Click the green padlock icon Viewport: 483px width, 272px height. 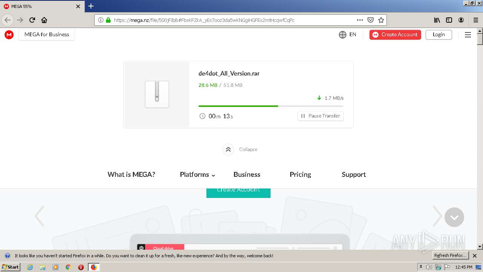pos(109,20)
